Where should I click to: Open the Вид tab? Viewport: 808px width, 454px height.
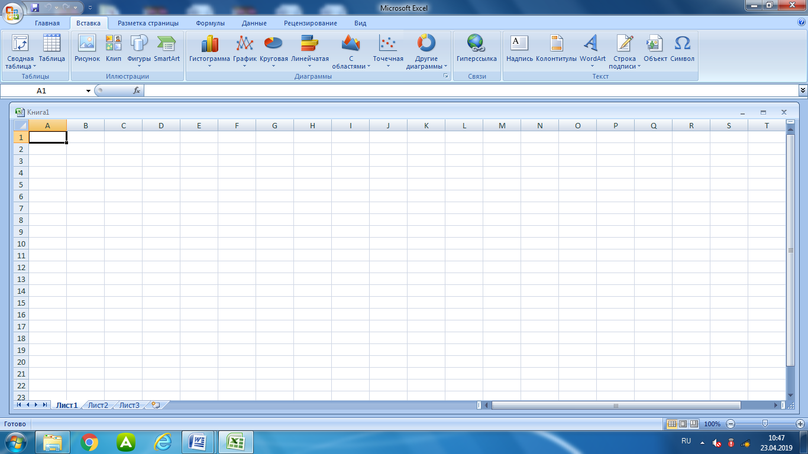pos(360,23)
